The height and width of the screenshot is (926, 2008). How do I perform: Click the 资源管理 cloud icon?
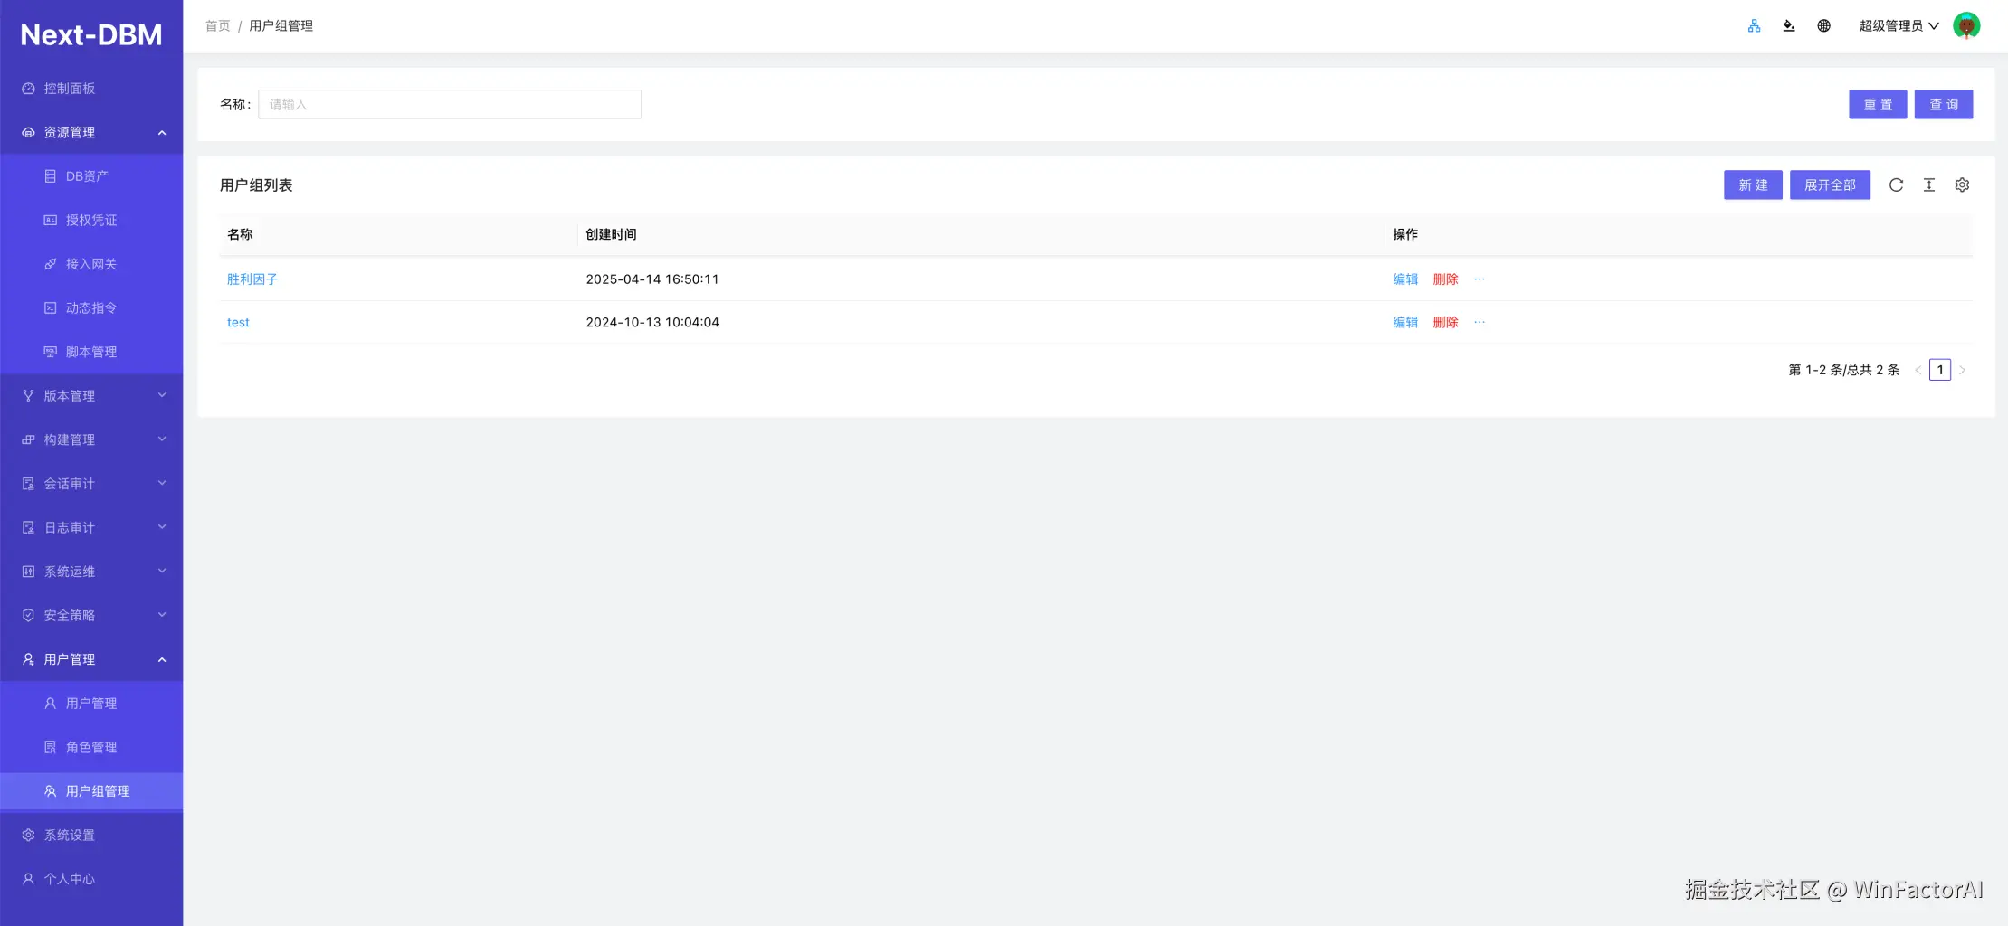pos(28,132)
